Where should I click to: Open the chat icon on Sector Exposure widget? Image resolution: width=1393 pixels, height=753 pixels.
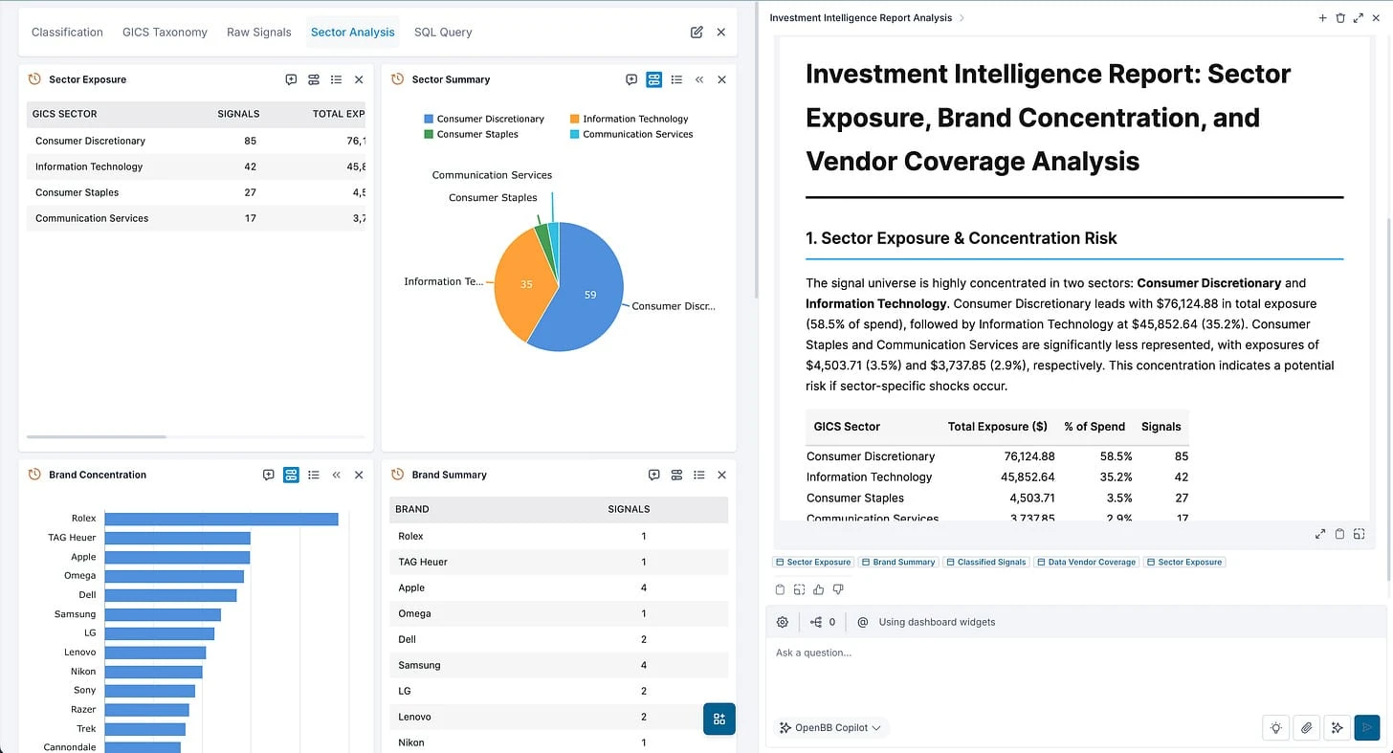(291, 79)
